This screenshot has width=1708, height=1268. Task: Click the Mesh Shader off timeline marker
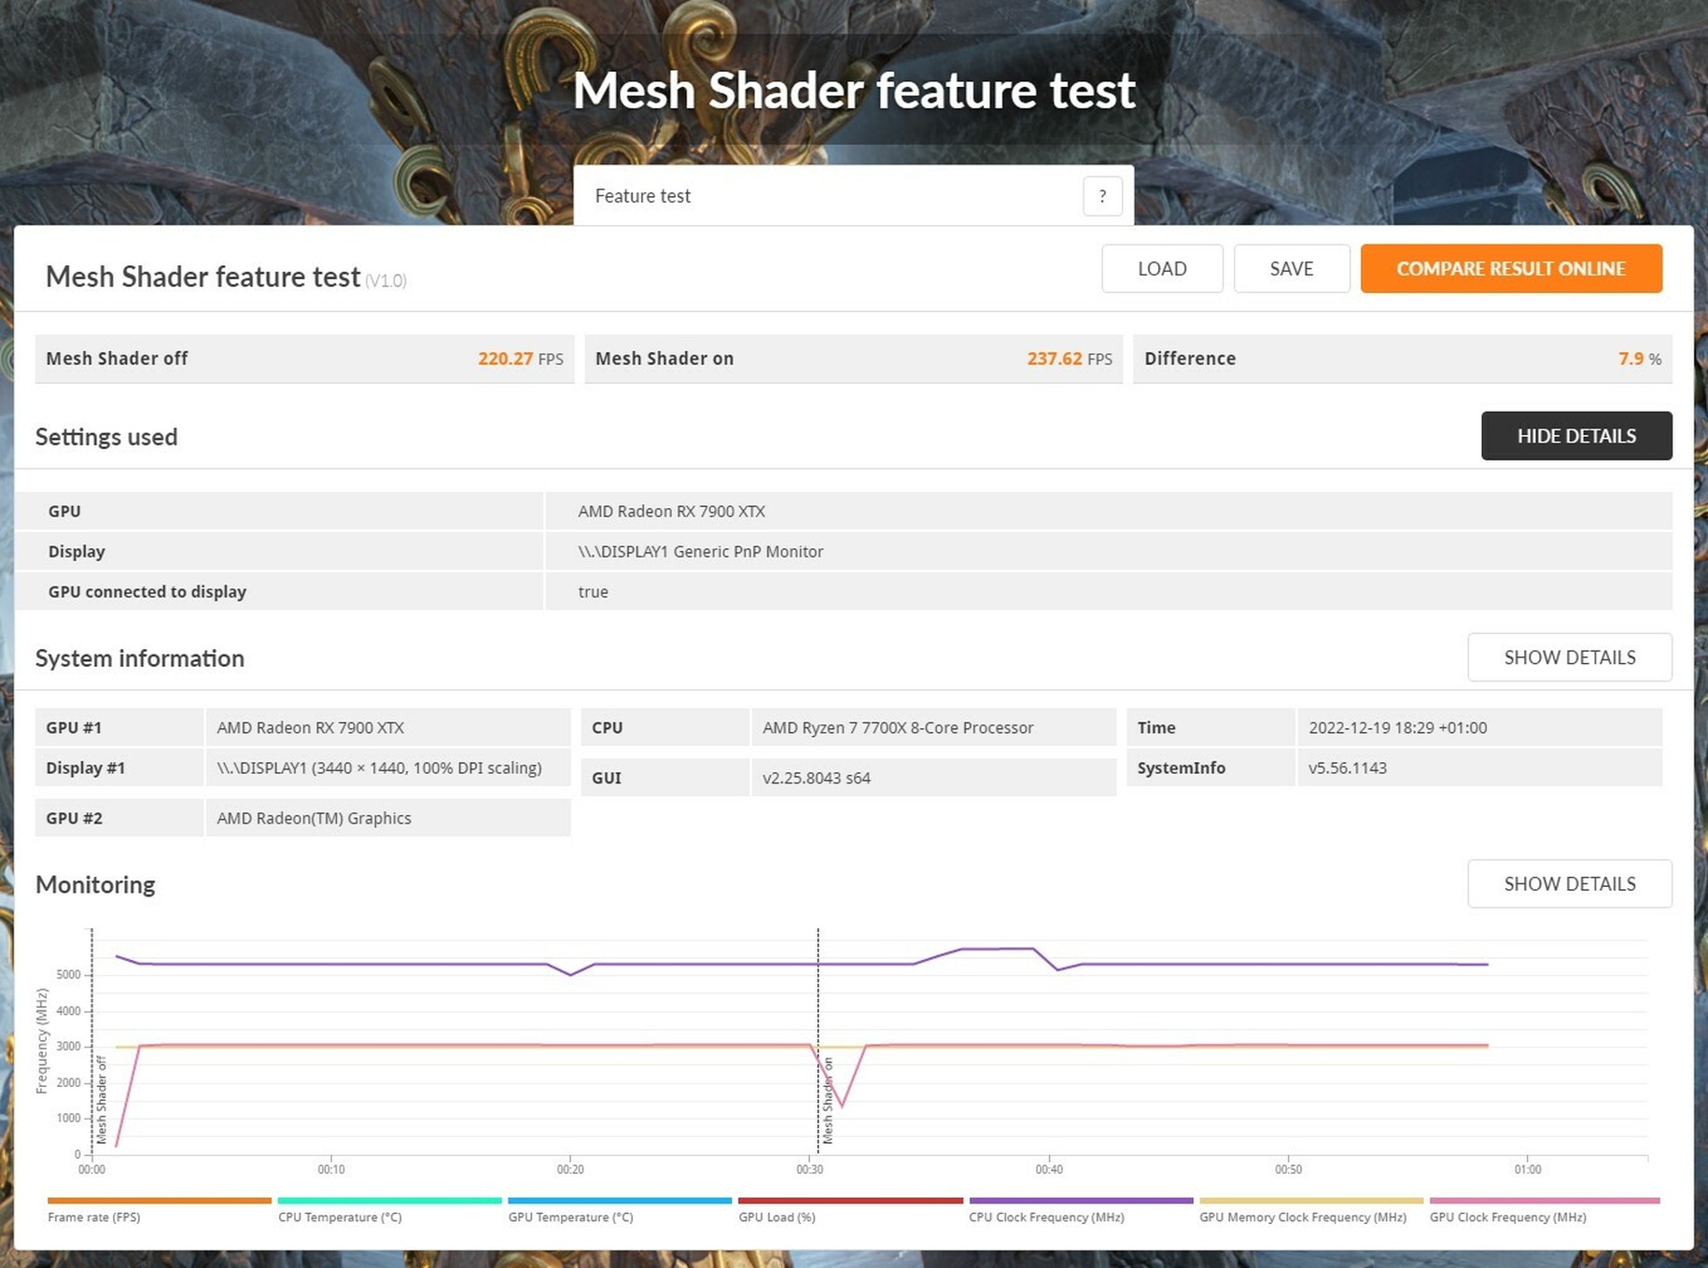coord(102,1100)
